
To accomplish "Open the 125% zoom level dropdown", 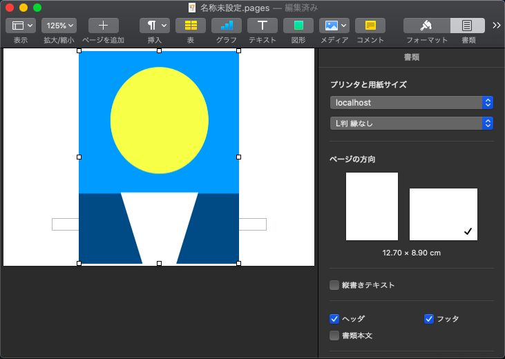I will tap(59, 26).
